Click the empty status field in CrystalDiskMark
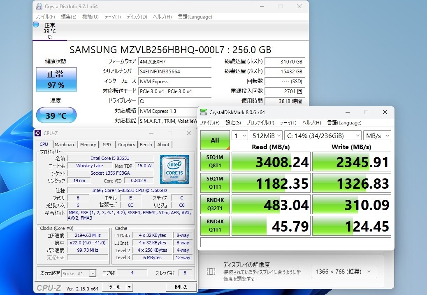 pyautogui.click(x=295, y=242)
